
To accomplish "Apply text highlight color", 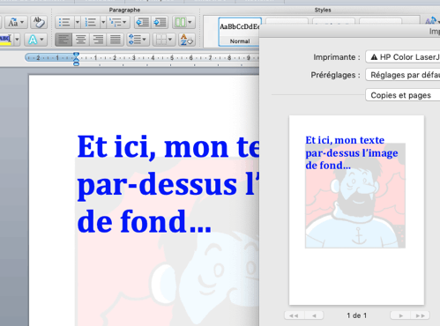I will click(5, 40).
